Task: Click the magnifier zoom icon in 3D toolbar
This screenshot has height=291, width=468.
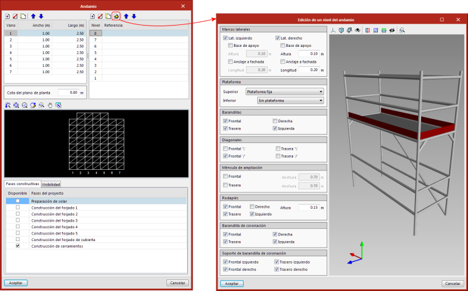Action: pos(402,29)
